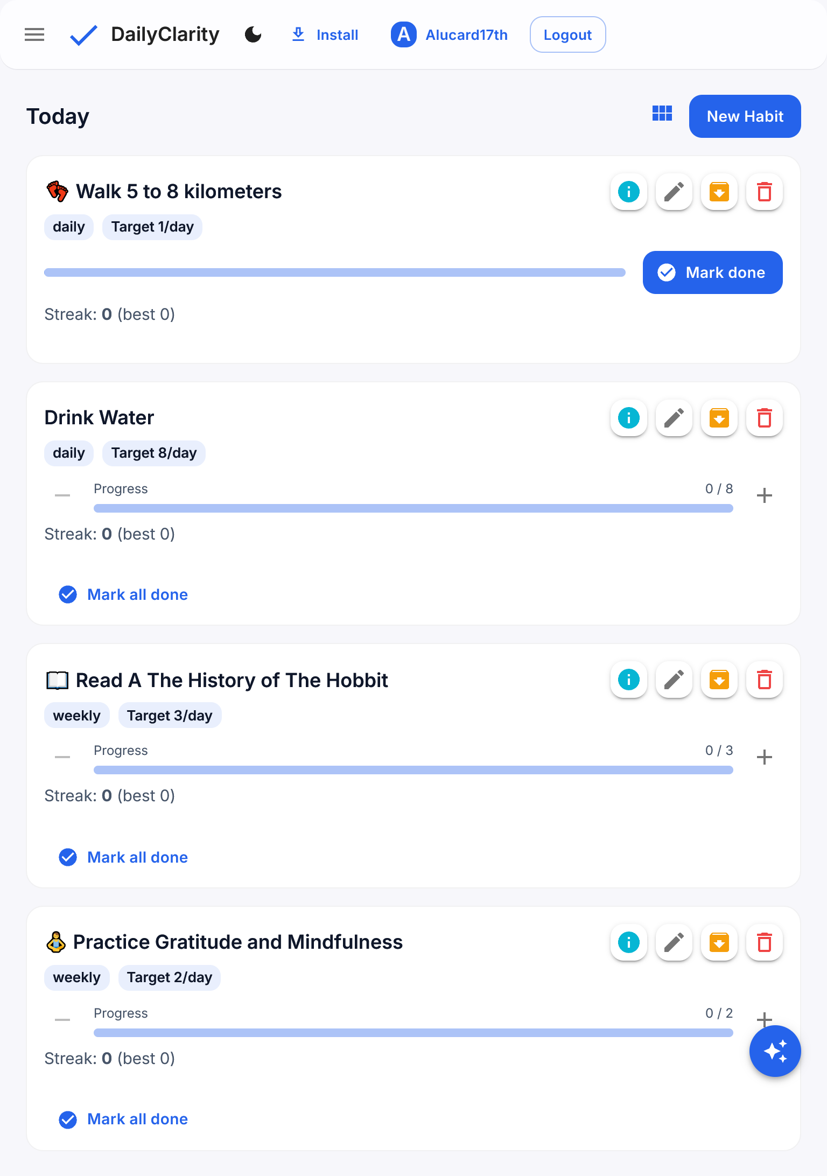
Task: Archive the Read The Hobbit habit
Action: tap(719, 680)
